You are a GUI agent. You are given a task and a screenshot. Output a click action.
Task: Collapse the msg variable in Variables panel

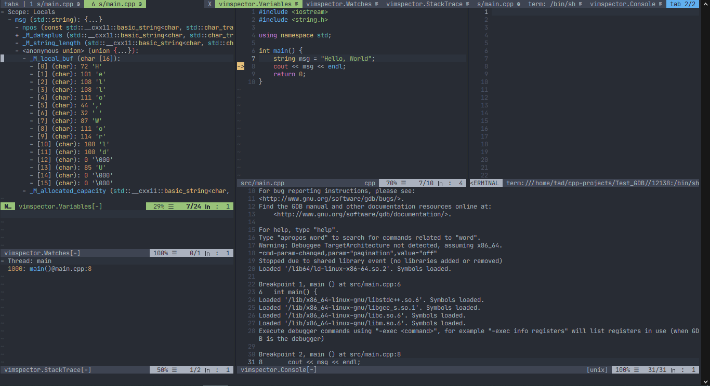coord(9,19)
